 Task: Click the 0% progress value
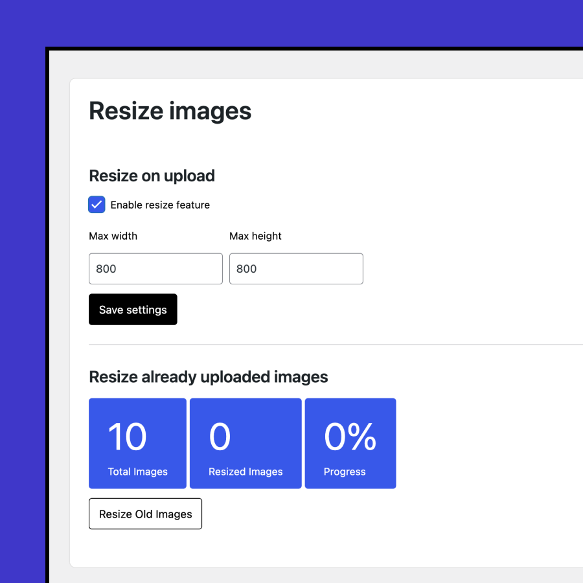point(350,437)
